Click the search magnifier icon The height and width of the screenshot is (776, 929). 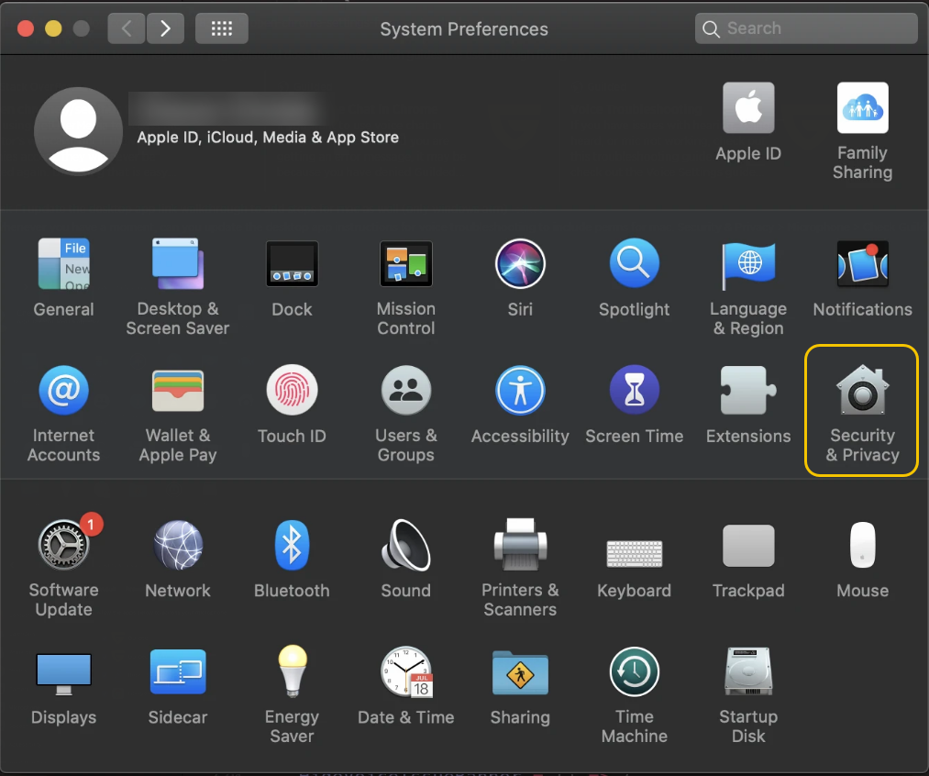(x=711, y=29)
